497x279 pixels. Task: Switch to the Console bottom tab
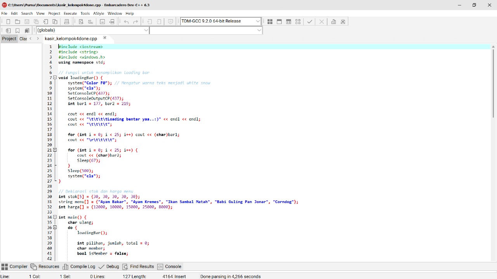169,267
